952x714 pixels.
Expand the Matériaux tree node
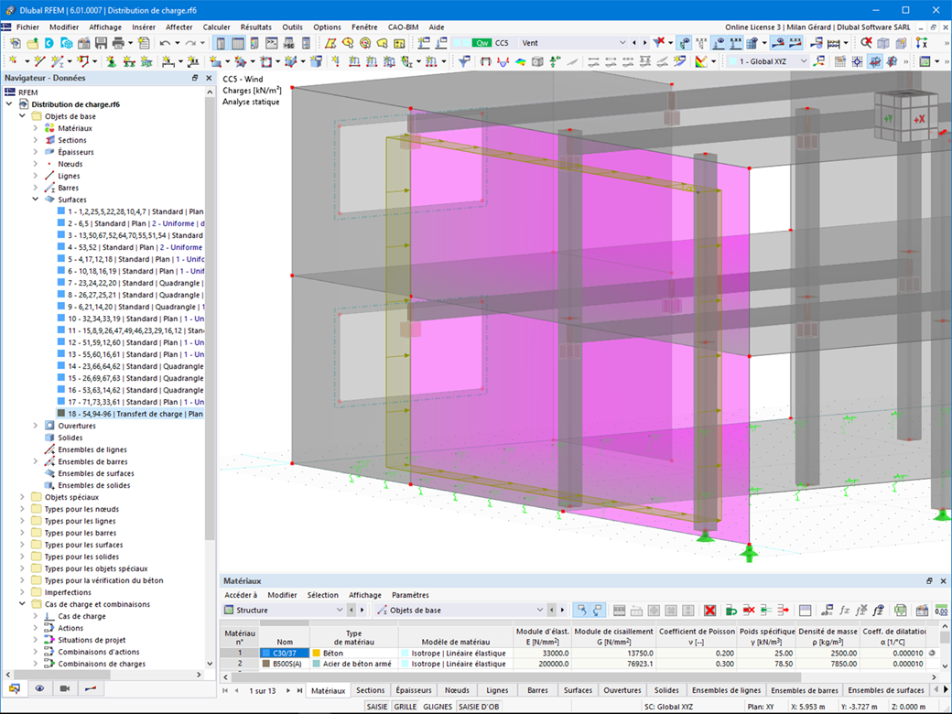coord(35,128)
